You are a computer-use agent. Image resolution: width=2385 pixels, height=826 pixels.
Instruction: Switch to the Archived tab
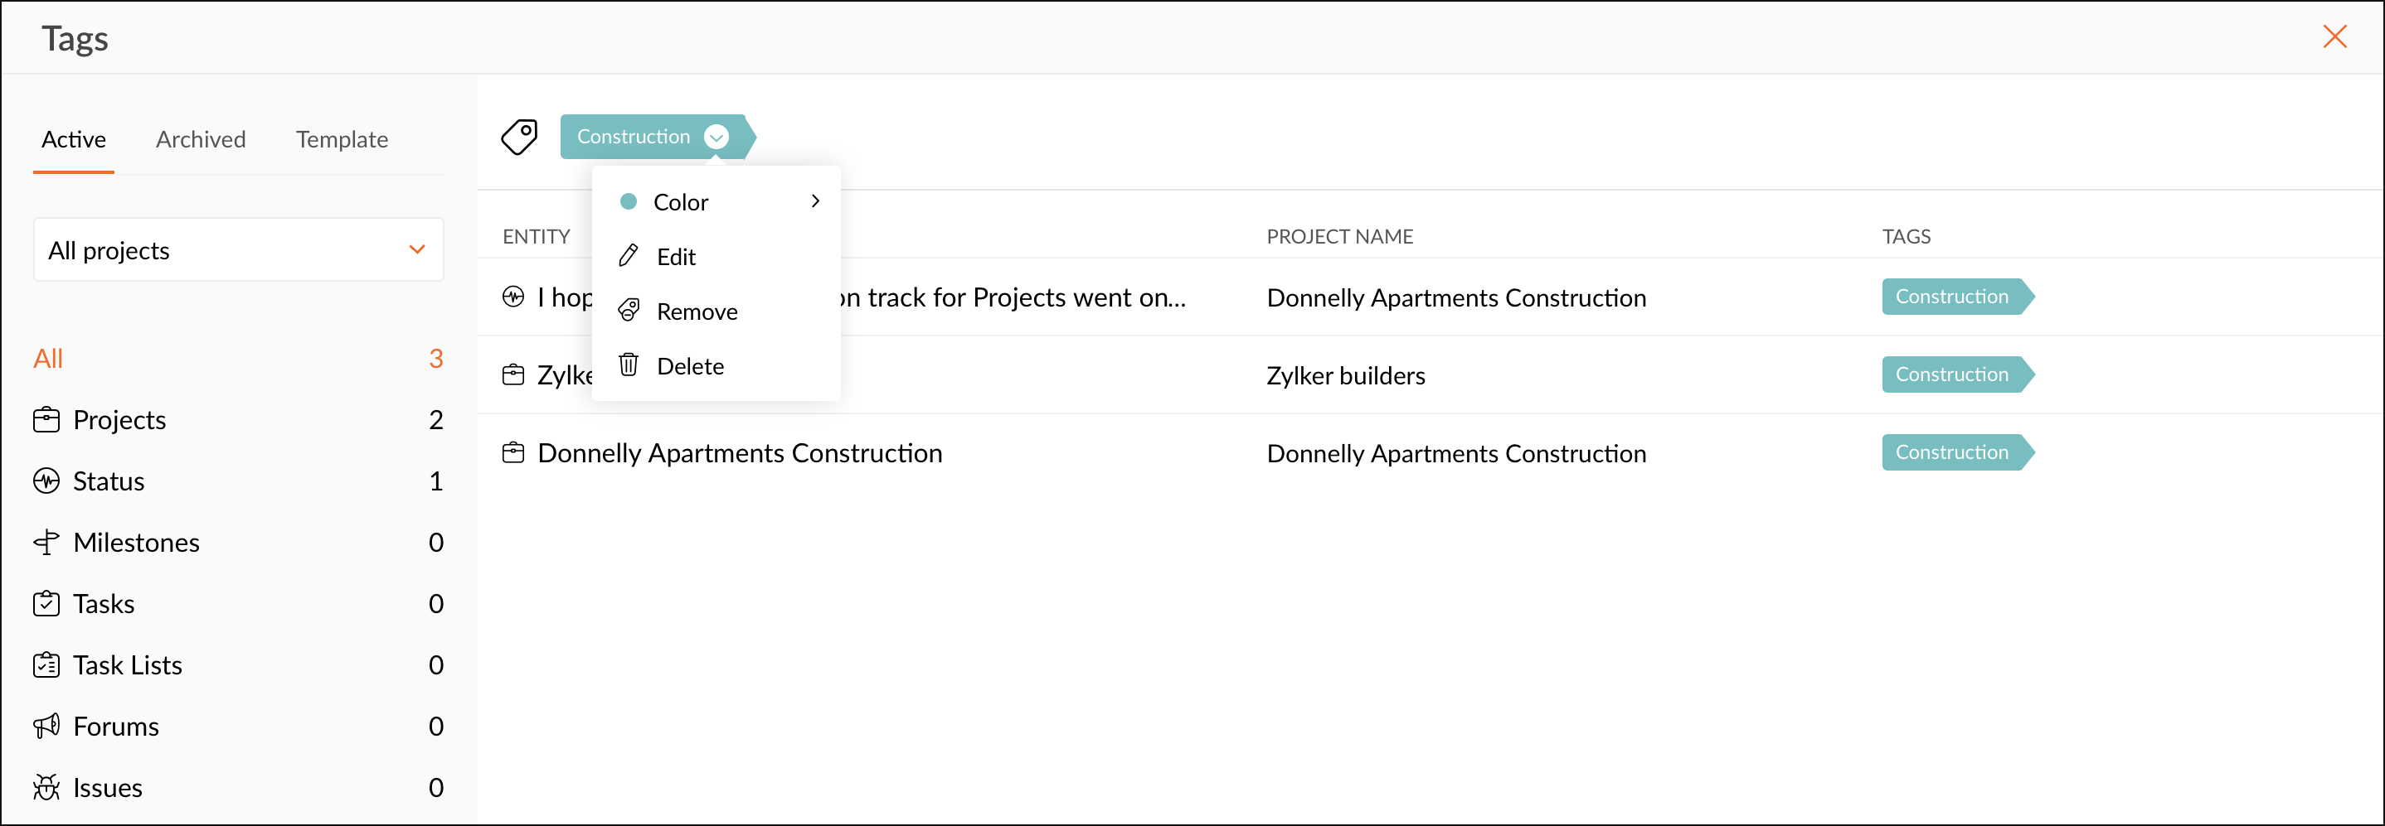coord(200,140)
